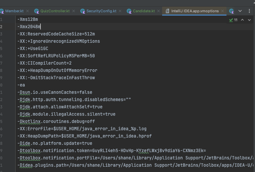This screenshot has width=255, height=172.
Task: Click the -XX:+UseG1GC line
Action: tap(33, 49)
